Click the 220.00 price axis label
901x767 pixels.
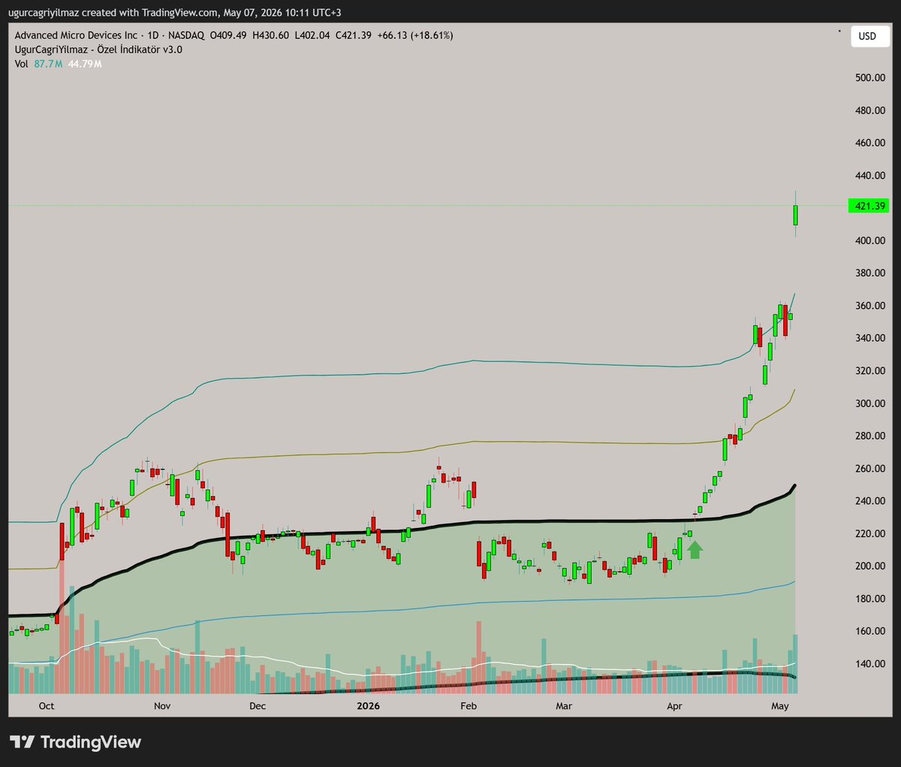click(870, 533)
